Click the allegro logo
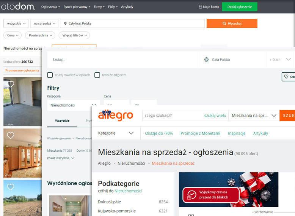Image resolution: width=295 pixels, height=216 pixels. coord(116,115)
